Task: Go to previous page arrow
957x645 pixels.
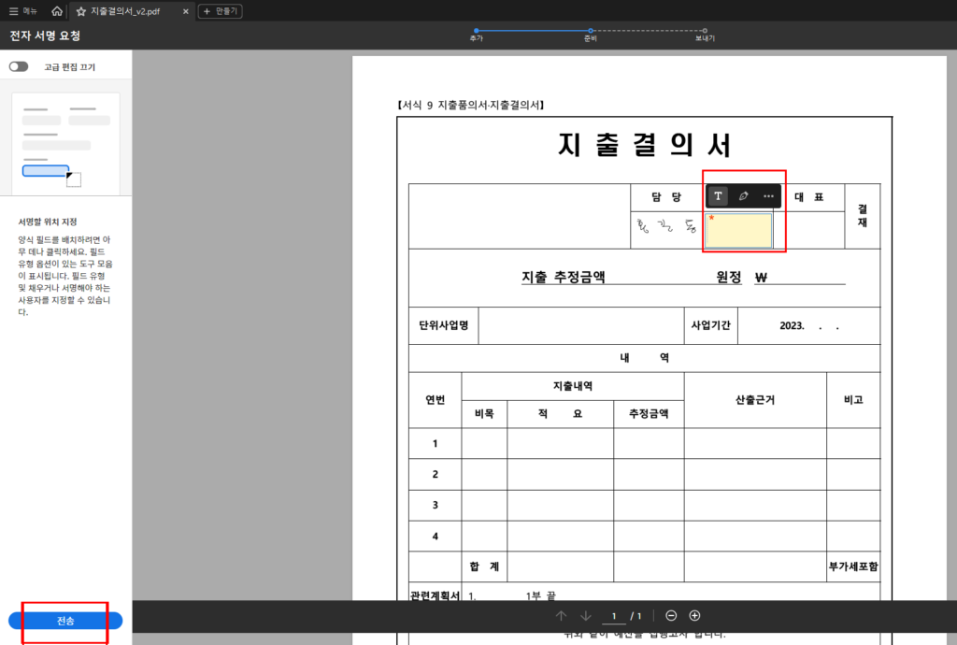Action: [x=561, y=616]
